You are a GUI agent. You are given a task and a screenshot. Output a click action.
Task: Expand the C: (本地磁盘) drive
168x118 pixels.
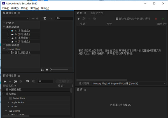8,30
